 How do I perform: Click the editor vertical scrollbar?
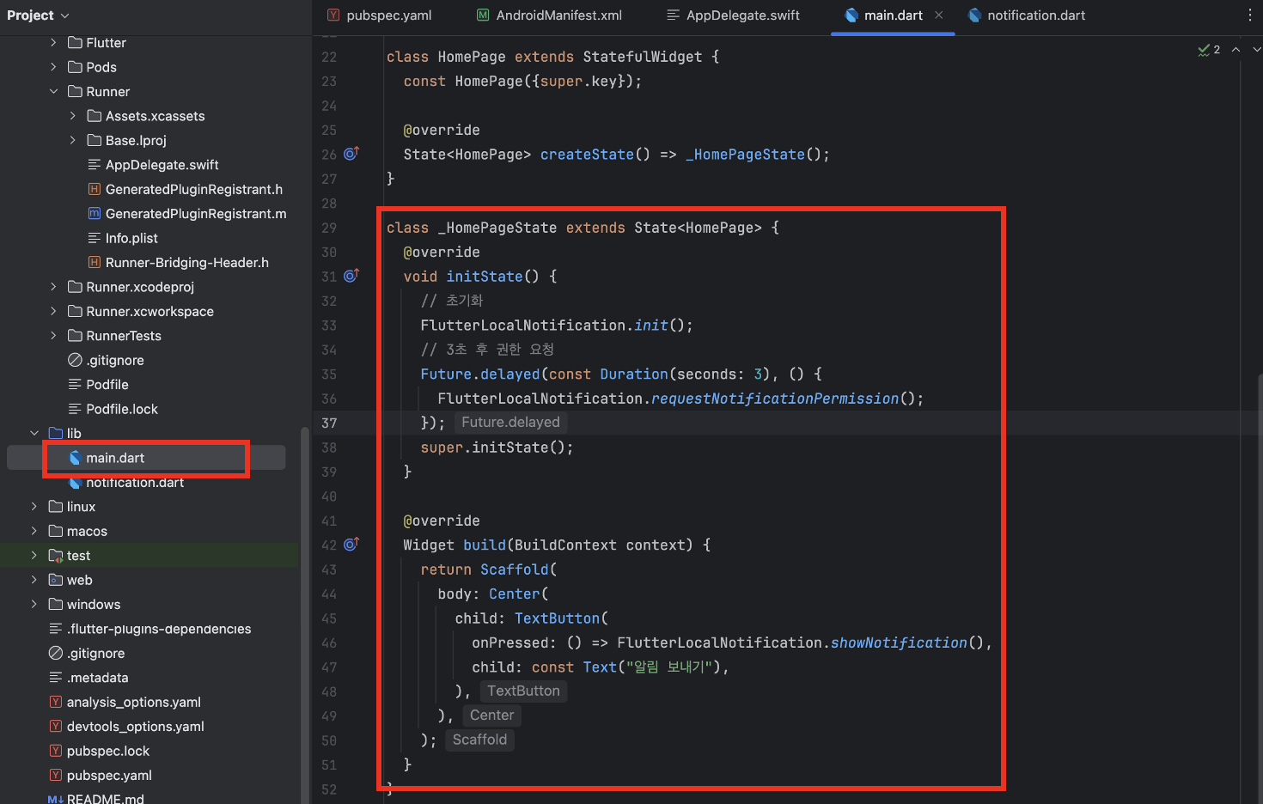click(1259, 588)
